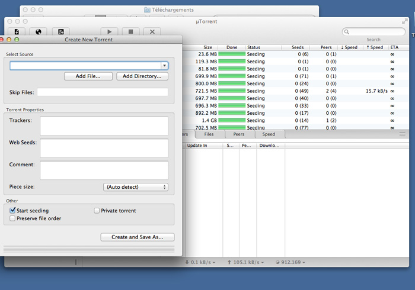Uncheck the Start seeding checkbox
This screenshot has width=415, height=290.
[x=12, y=211]
